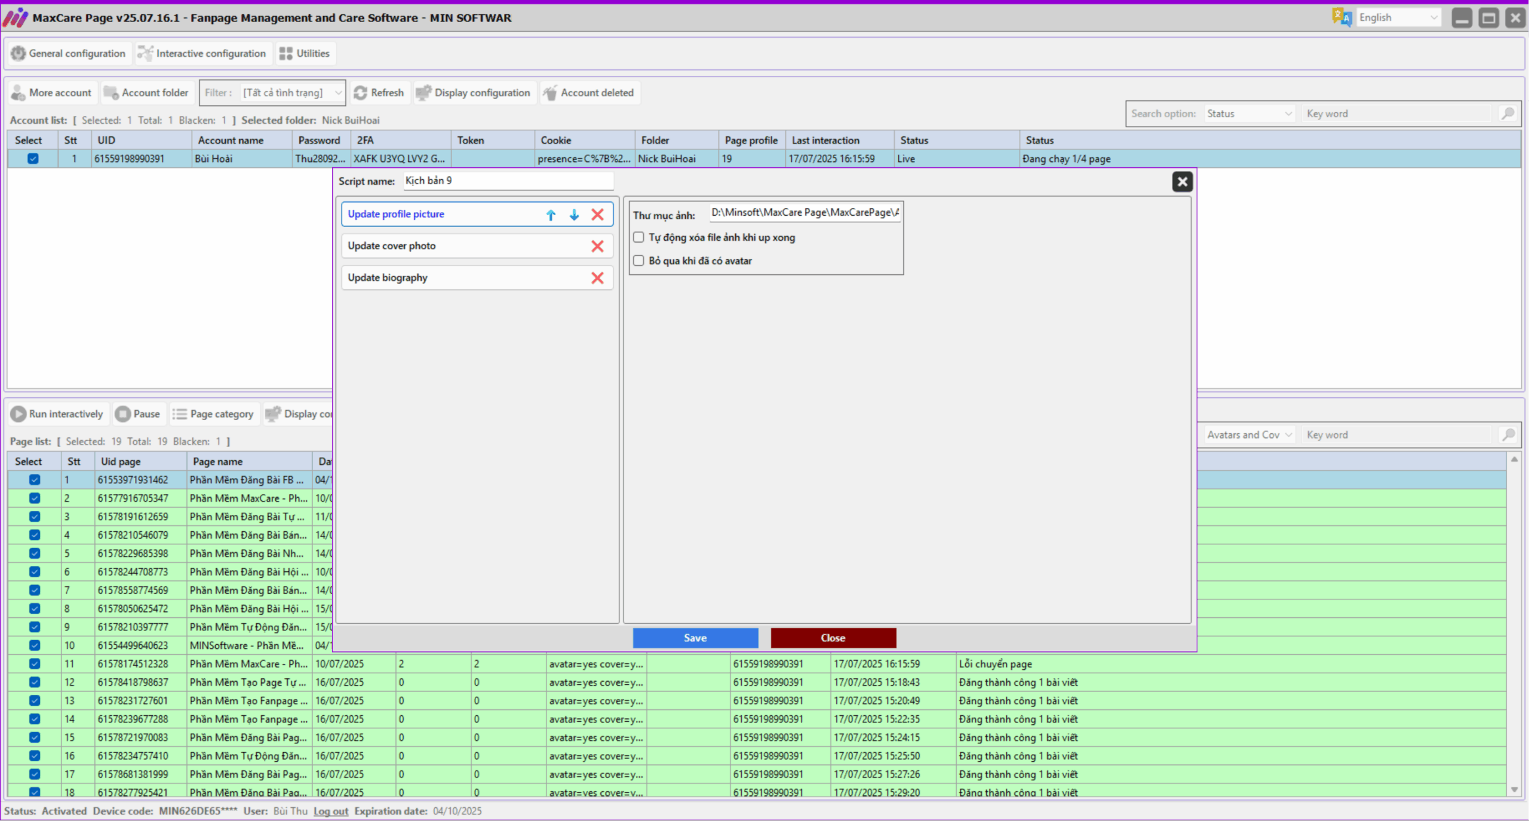Expand the Avatars and Cov dropdown
Screen dimensions: 1529x821
pos(1247,434)
